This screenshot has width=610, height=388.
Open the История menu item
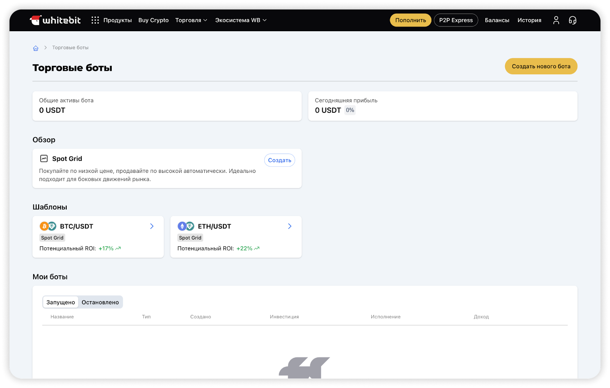click(529, 20)
